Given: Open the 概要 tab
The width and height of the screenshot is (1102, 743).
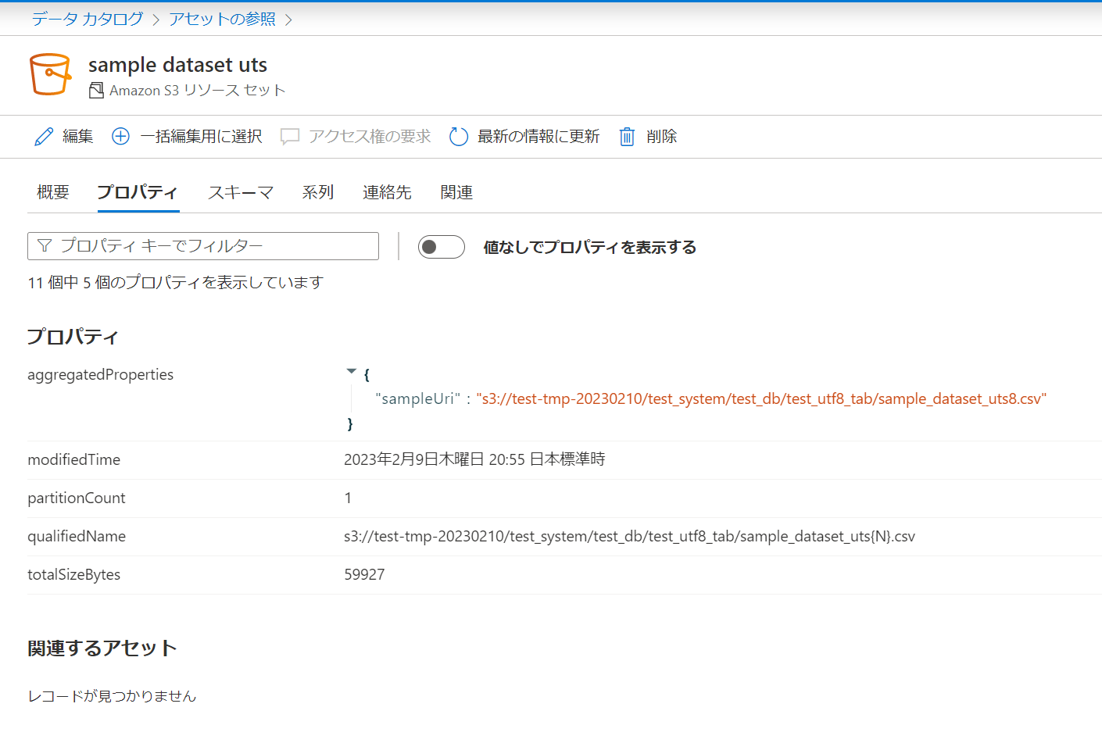Looking at the screenshot, I should (53, 192).
